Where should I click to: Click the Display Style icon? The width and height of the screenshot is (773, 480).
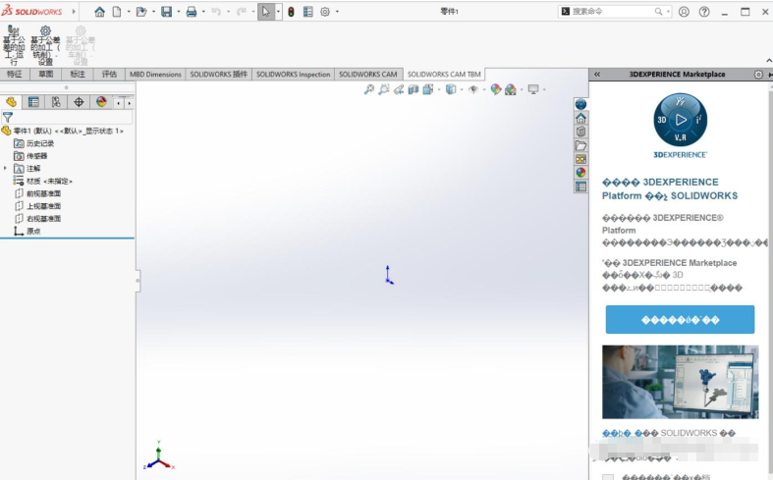coord(451,89)
